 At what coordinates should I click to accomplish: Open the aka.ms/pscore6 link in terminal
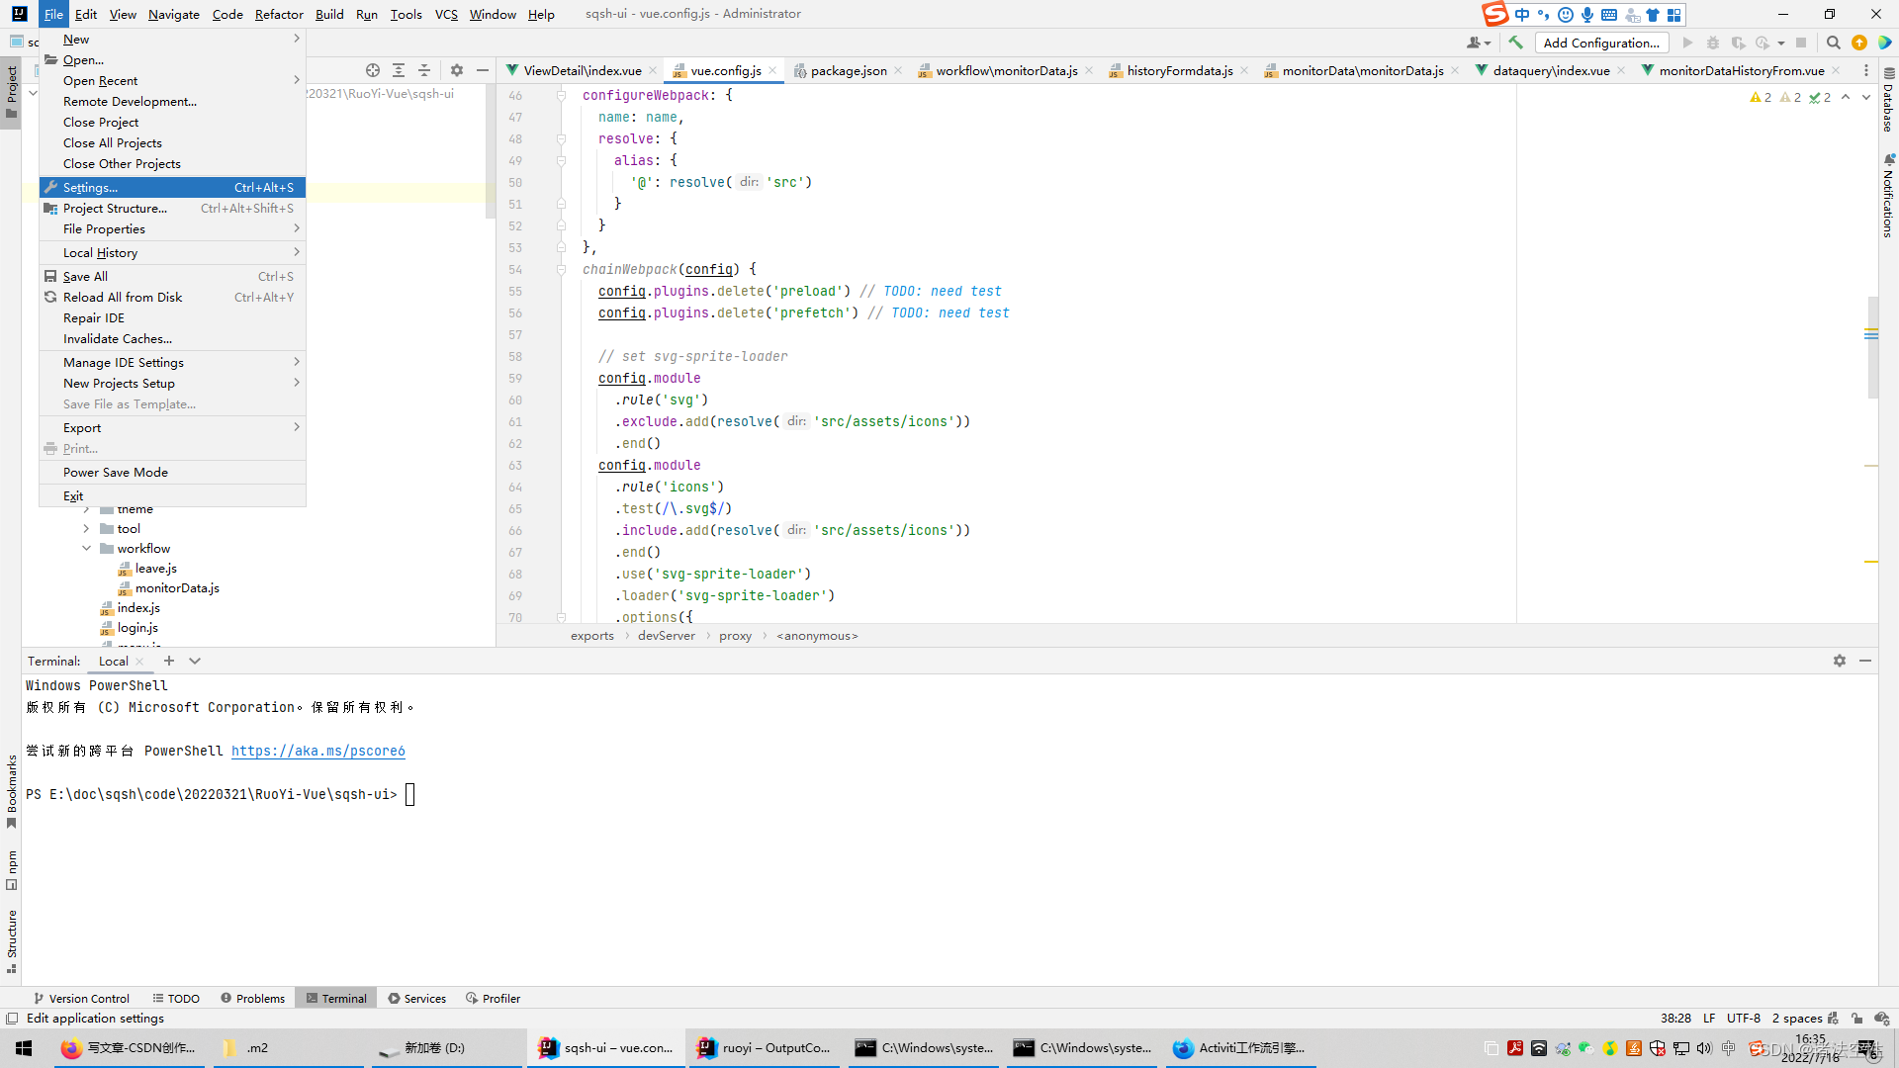[317, 751]
